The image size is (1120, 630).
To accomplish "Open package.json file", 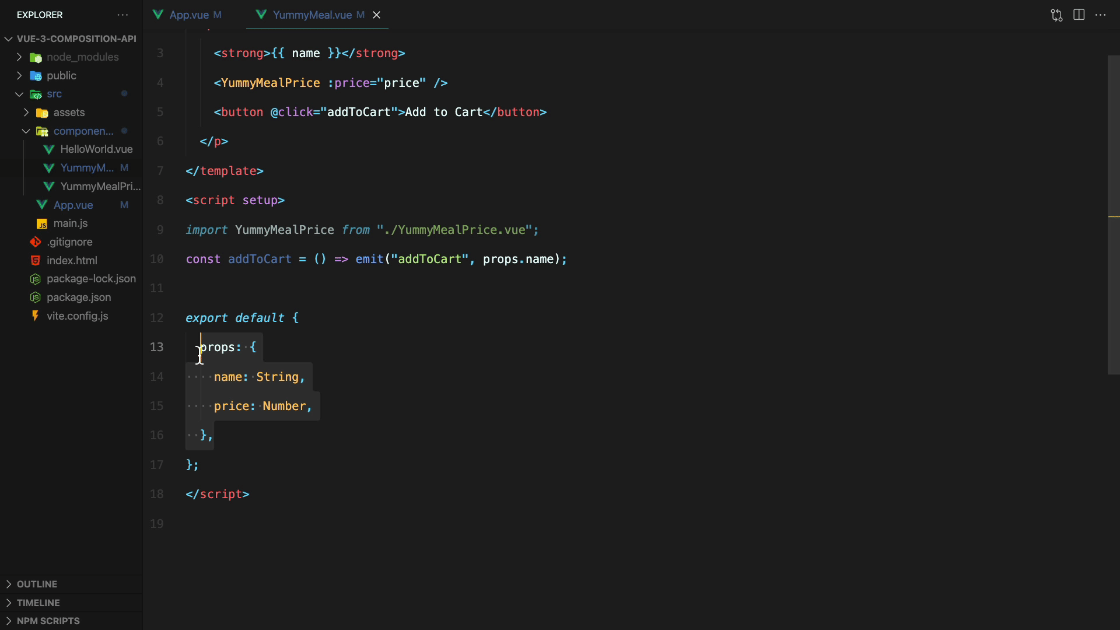I will tap(79, 297).
